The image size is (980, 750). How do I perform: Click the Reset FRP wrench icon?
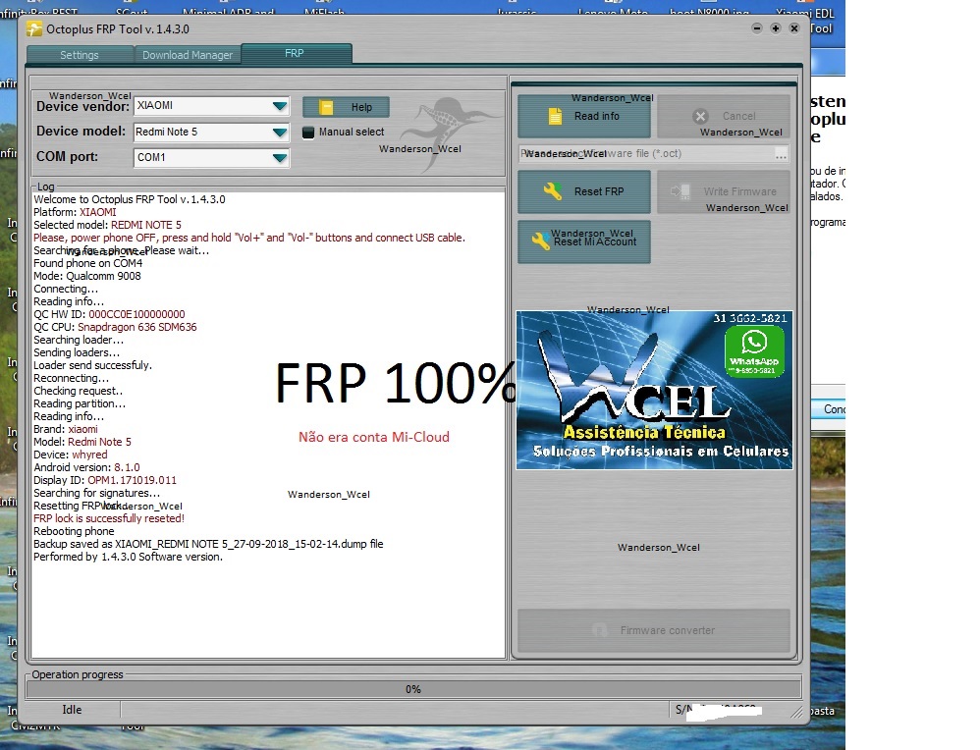(x=553, y=191)
